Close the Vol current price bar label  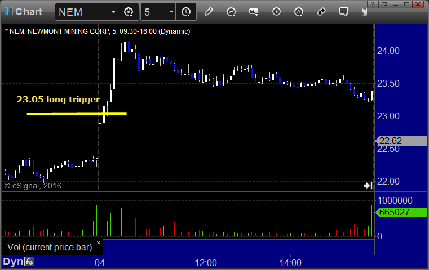(99, 242)
